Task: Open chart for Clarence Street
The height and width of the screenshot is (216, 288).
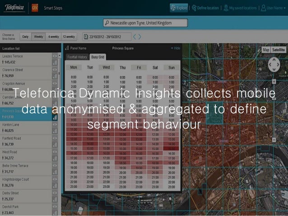Action: coord(55,76)
